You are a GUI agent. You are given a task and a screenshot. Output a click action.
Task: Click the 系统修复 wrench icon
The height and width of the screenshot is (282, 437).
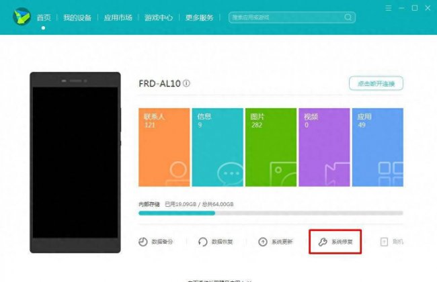tap(323, 242)
